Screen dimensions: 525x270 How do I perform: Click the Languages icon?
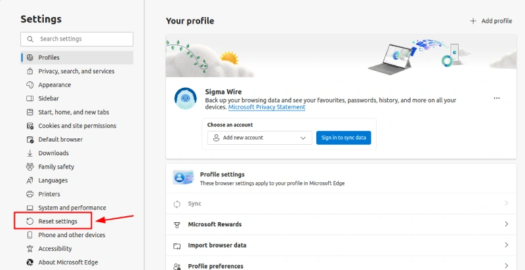coord(30,180)
